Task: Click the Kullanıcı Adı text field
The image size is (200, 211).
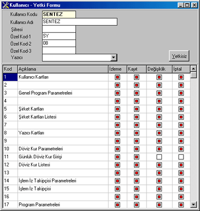Action: point(79,22)
